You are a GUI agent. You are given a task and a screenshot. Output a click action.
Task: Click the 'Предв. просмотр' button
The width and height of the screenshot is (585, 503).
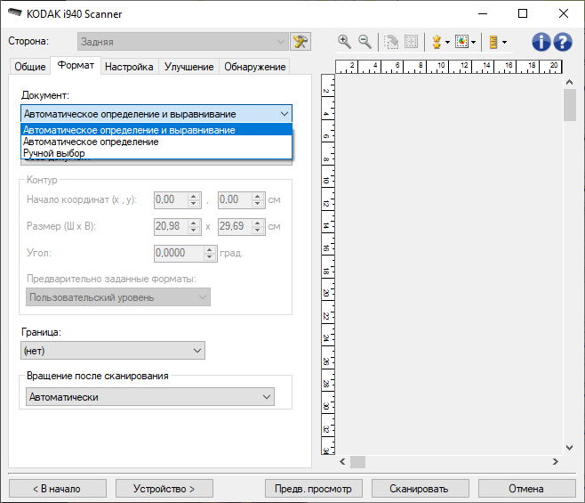click(313, 489)
